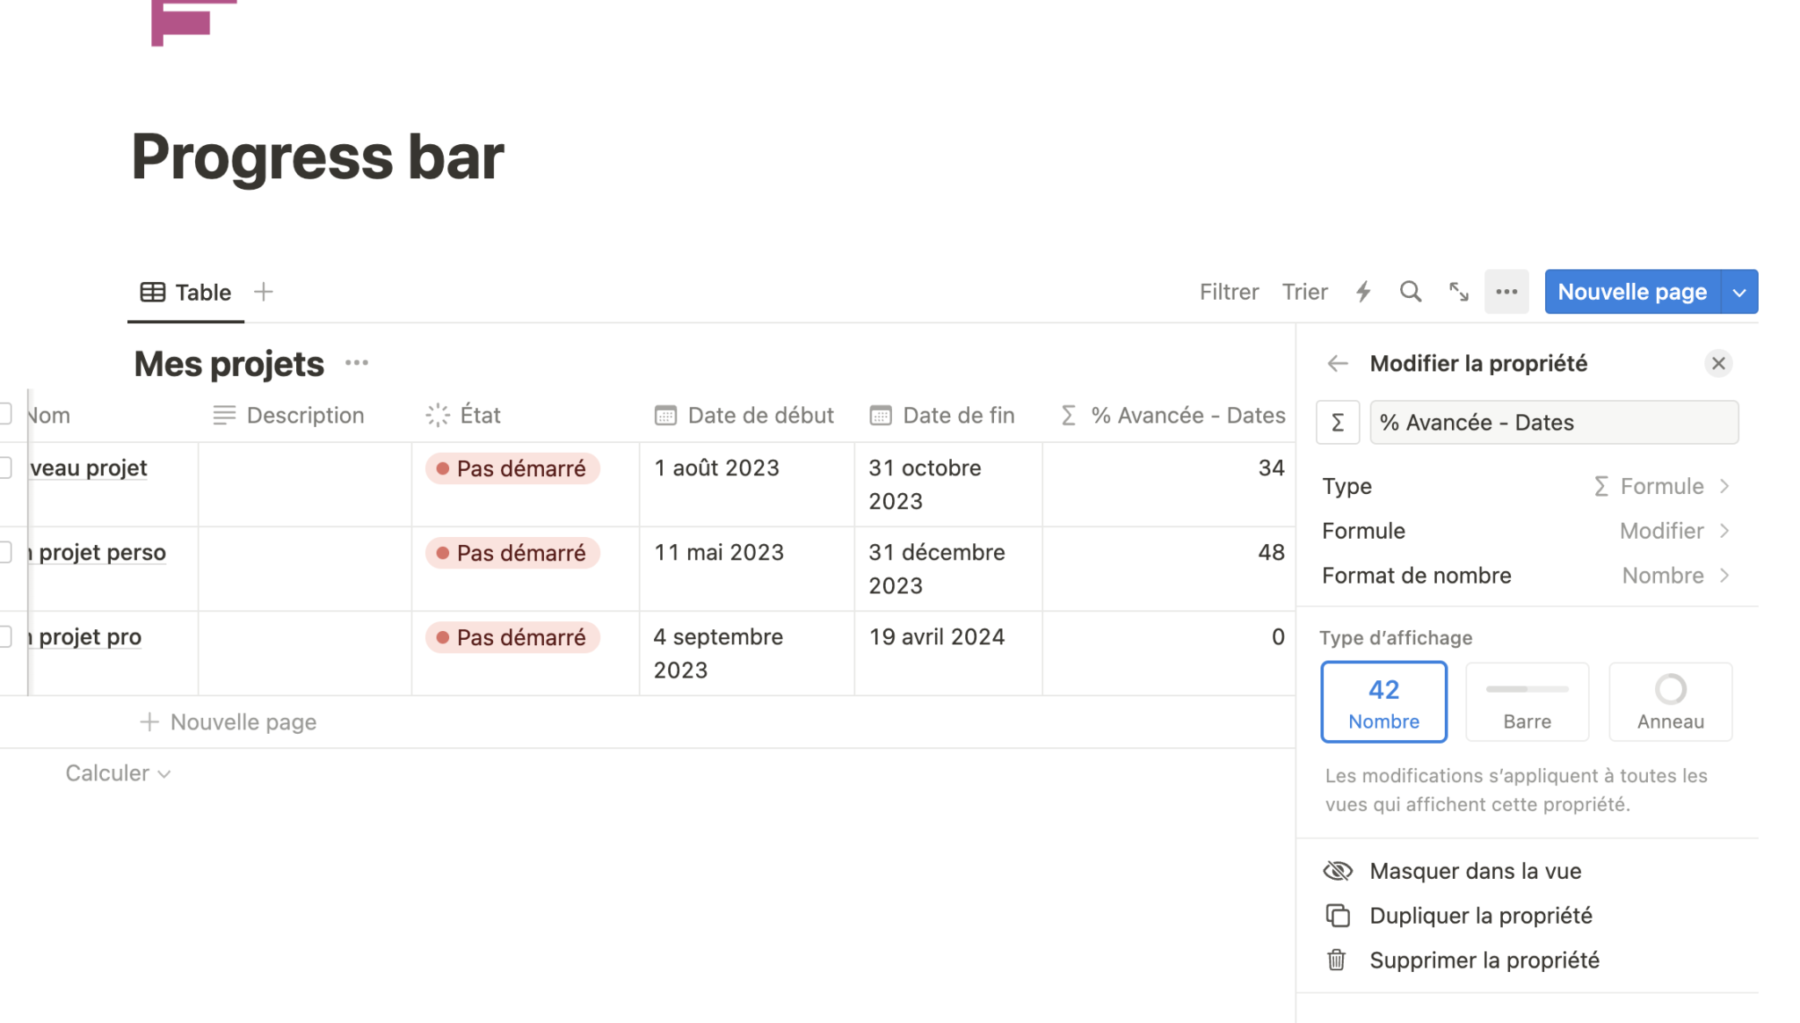Screen dimensions: 1800x1023
Task: Go back using the panel's left arrow
Action: (x=1338, y=363)
